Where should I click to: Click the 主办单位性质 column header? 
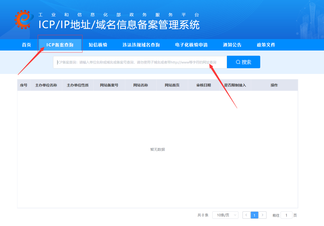tap(78, 85)
